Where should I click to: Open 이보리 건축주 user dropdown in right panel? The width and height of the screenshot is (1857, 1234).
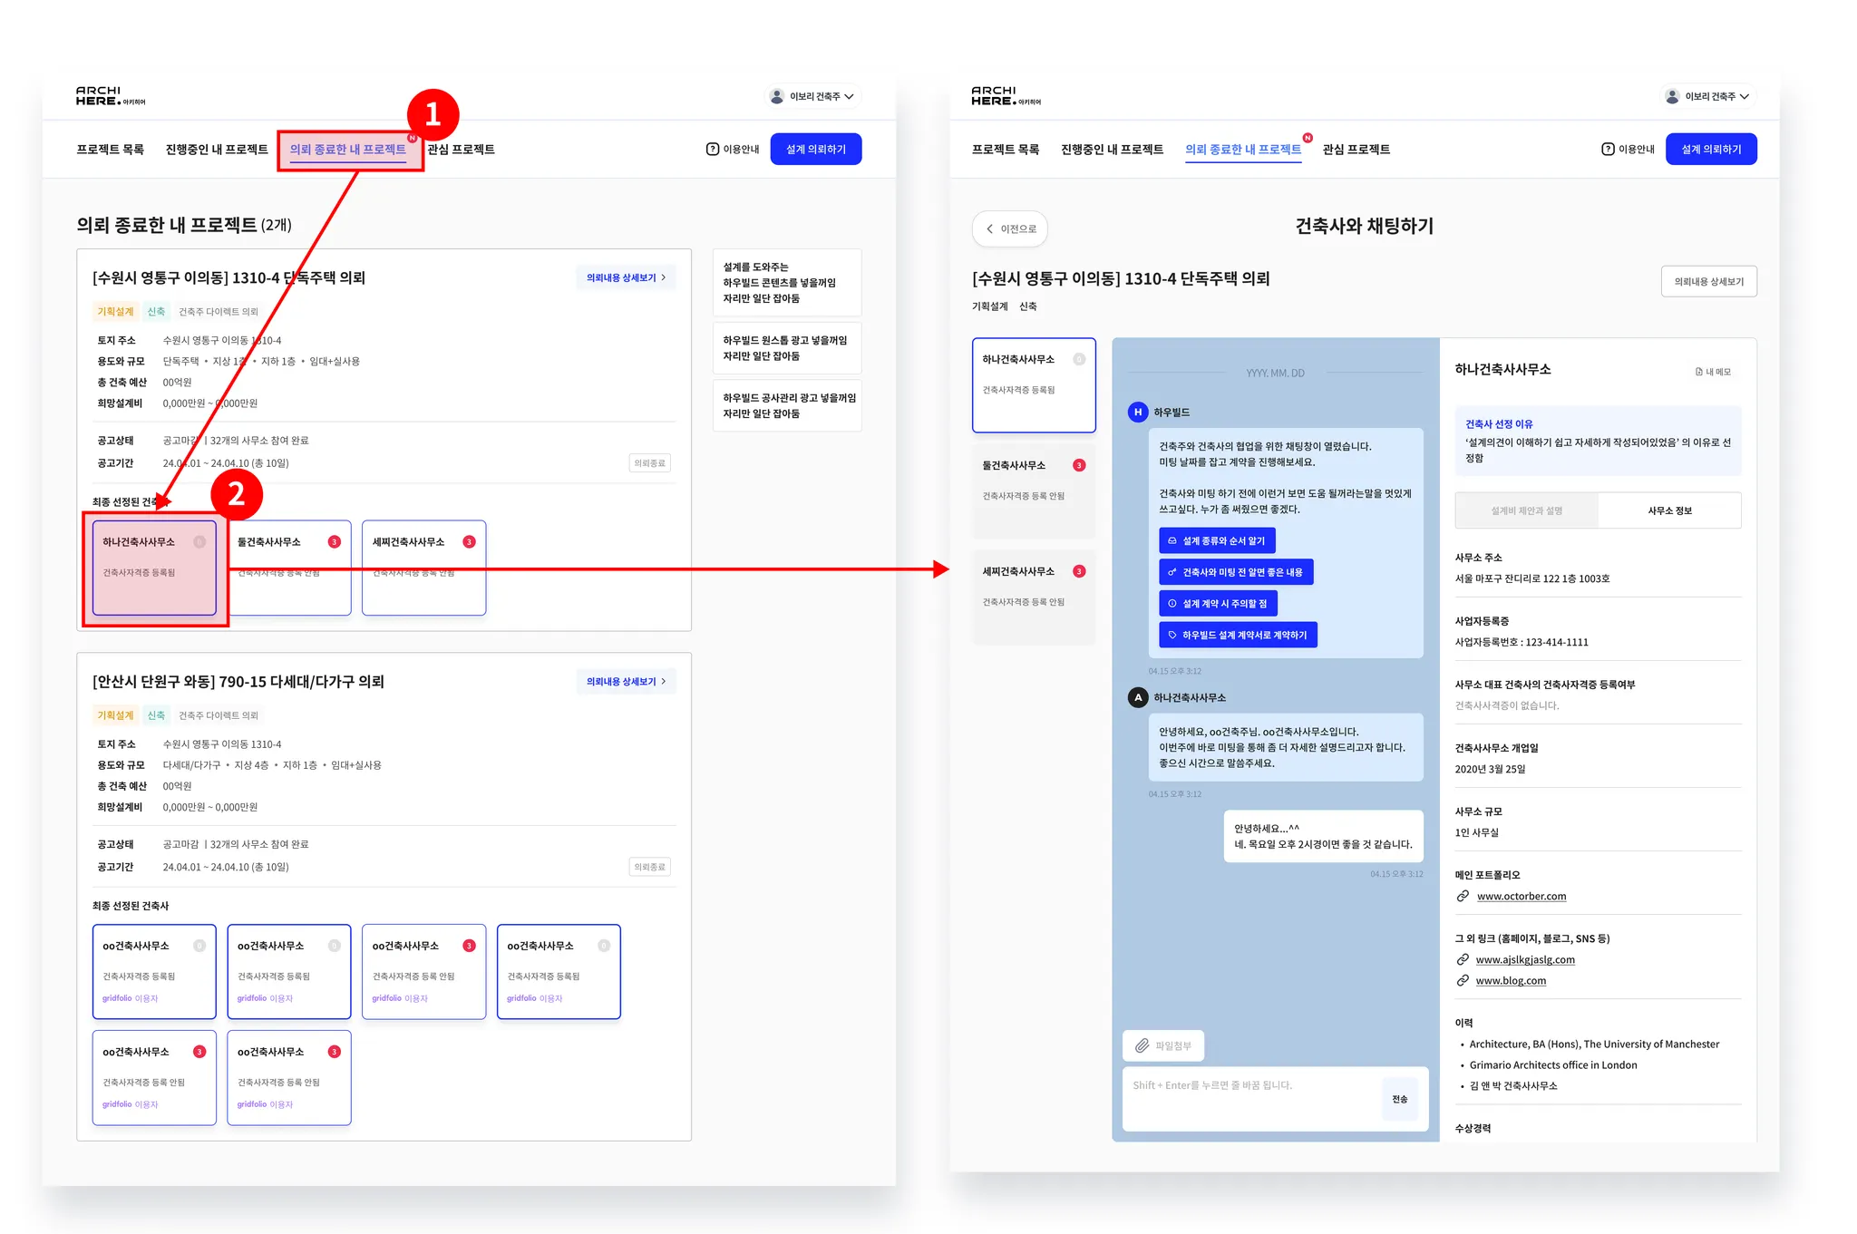click(1708, 96)
